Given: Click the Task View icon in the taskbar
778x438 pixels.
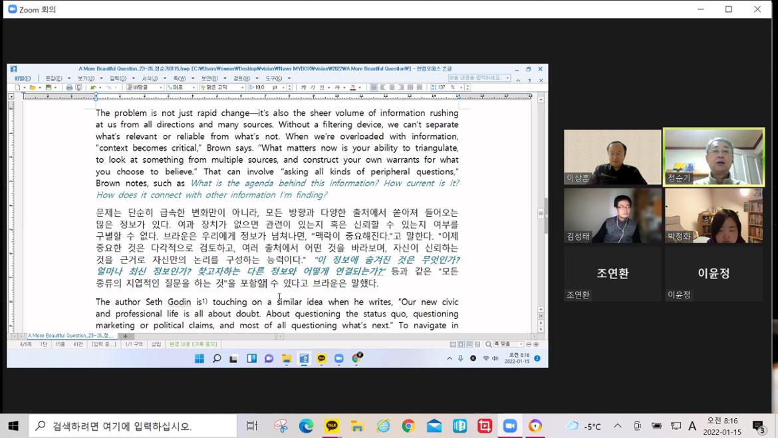Looking at the screenshot, I should point(252,426).
